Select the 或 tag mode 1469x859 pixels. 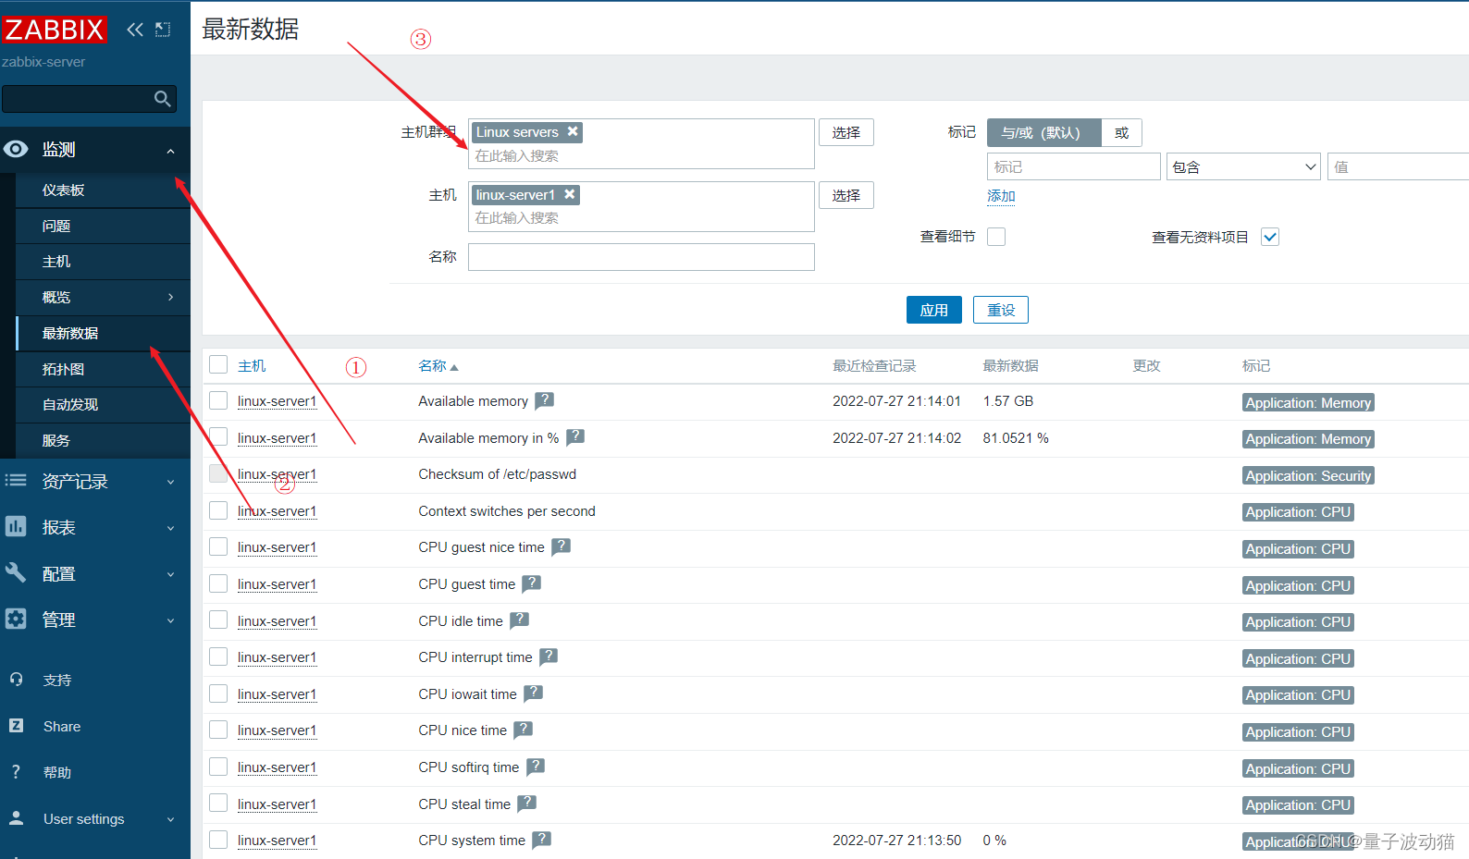click(x=1121, y=132)
